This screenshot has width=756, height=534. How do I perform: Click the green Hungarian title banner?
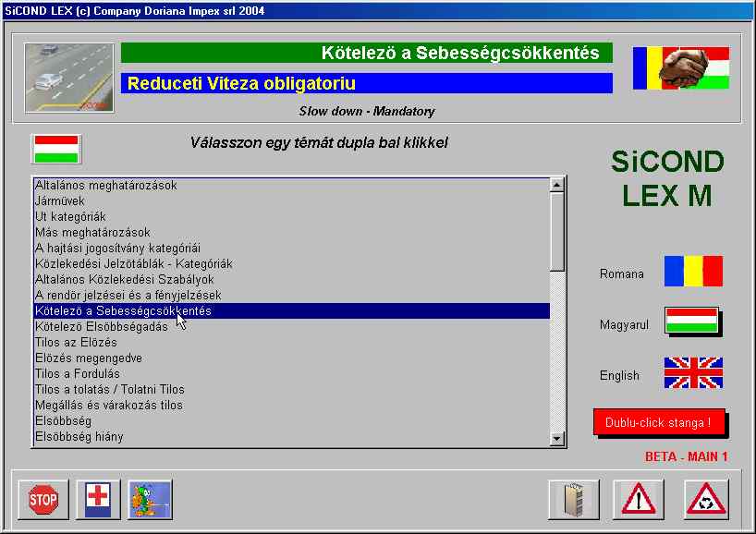[x=367, y=53]
